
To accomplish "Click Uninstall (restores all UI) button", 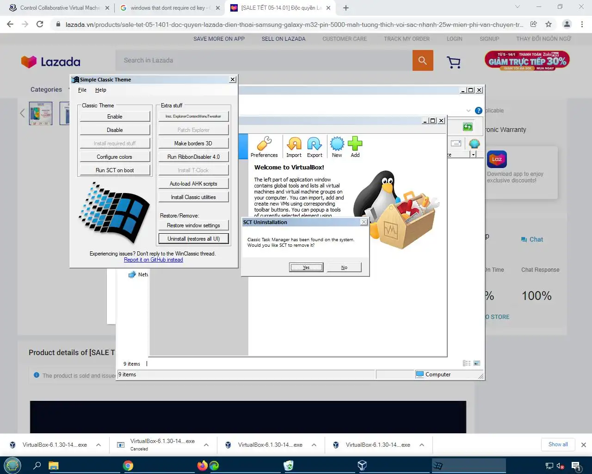I will [x=193, y=239].
